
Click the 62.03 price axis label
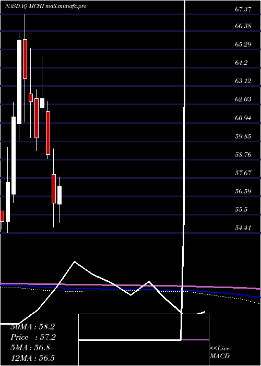click(243, 99)
